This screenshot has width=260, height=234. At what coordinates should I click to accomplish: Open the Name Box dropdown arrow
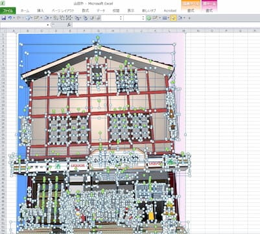(48, 25)
